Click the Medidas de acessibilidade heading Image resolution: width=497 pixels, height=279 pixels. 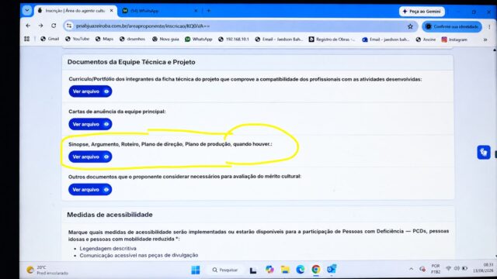point(109,215)
